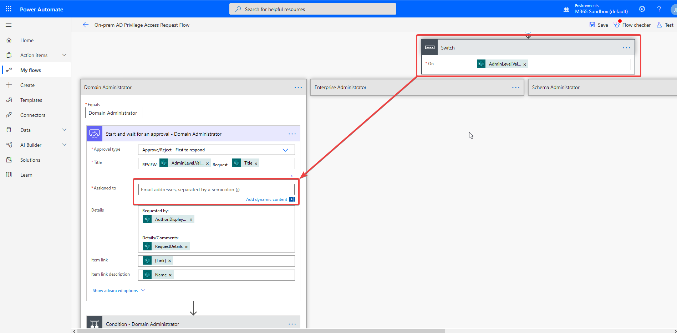677x333 pixels.
Task: Remove the RequestDetails token
Action: 186,247
